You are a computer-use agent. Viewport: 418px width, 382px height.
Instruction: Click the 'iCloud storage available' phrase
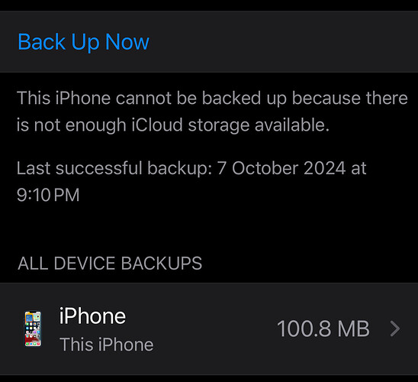[x=230, y=125]
